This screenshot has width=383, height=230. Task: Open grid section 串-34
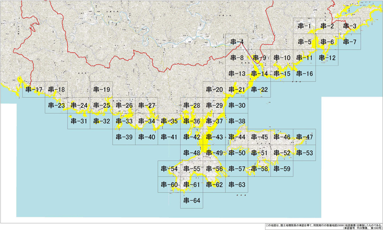pos(146,121)
